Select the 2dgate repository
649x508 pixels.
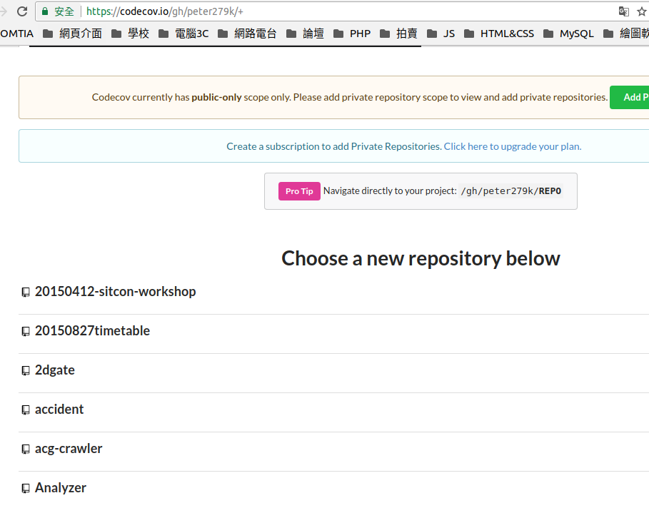(55, 370)
